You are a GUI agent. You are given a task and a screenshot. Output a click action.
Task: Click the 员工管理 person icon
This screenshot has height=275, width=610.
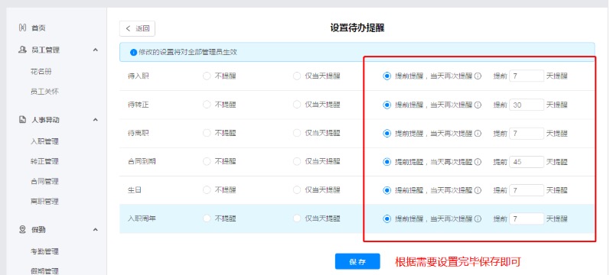click(22, 50)
